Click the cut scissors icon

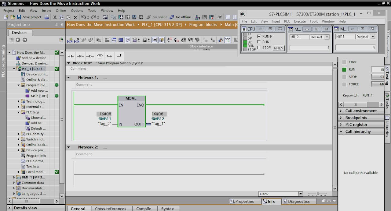pyautogui.click(x=55, y=17)
